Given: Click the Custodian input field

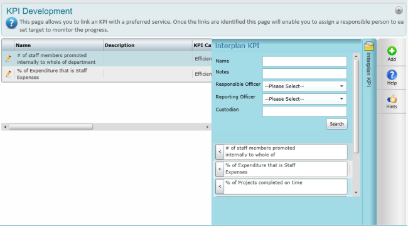Looking at the screenshot, I should click(304, 111).
